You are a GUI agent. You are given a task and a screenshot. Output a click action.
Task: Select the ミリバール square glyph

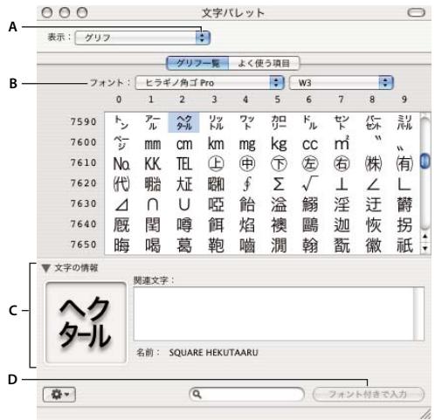coord(404,122)
